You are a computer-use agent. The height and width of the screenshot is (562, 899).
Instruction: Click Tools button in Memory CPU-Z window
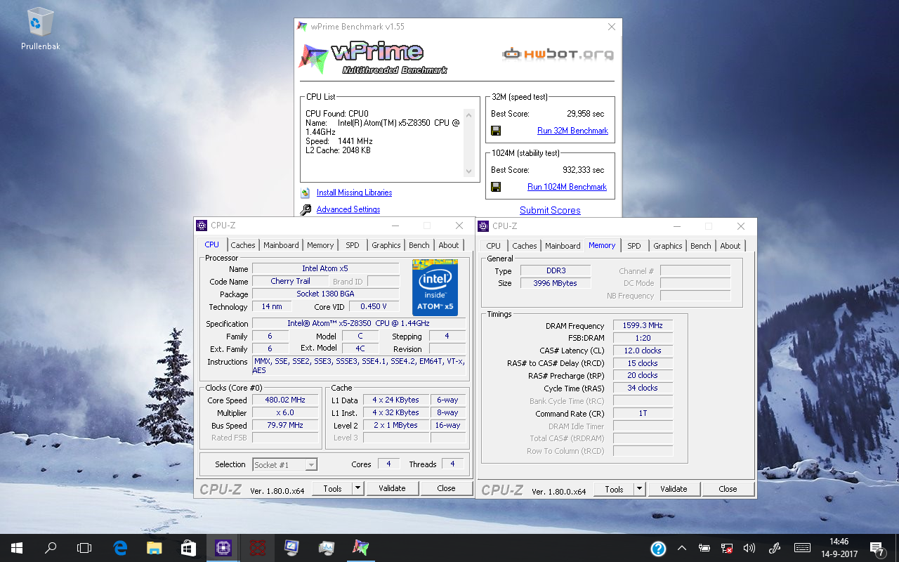pyautogui.click(x=614, y=489)
